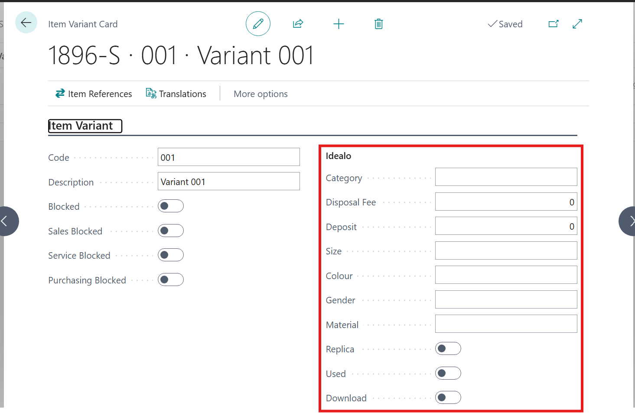Screen dimensions: 635x413
Task: Click the pencil edit icon
Action: 258,24
